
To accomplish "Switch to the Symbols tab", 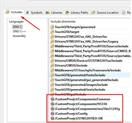I will (x=34, y=13).
